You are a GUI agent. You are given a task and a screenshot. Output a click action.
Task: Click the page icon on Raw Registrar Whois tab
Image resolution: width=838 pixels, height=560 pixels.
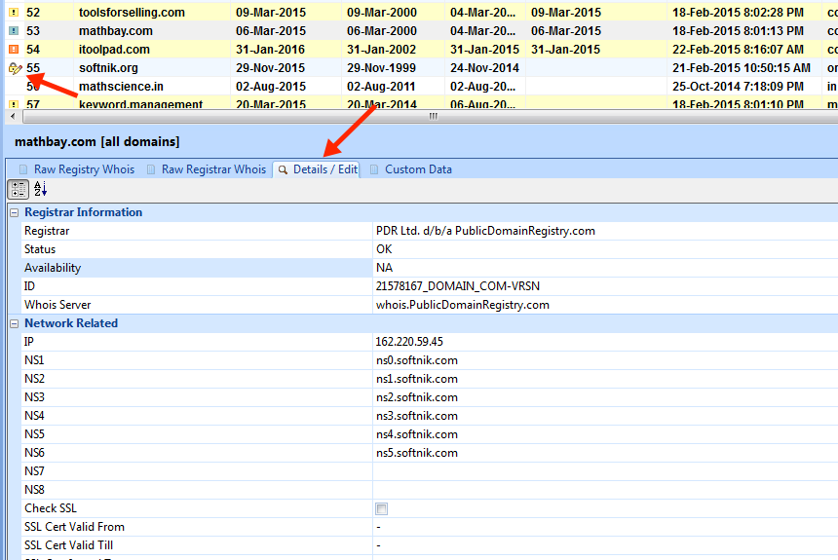151,169
